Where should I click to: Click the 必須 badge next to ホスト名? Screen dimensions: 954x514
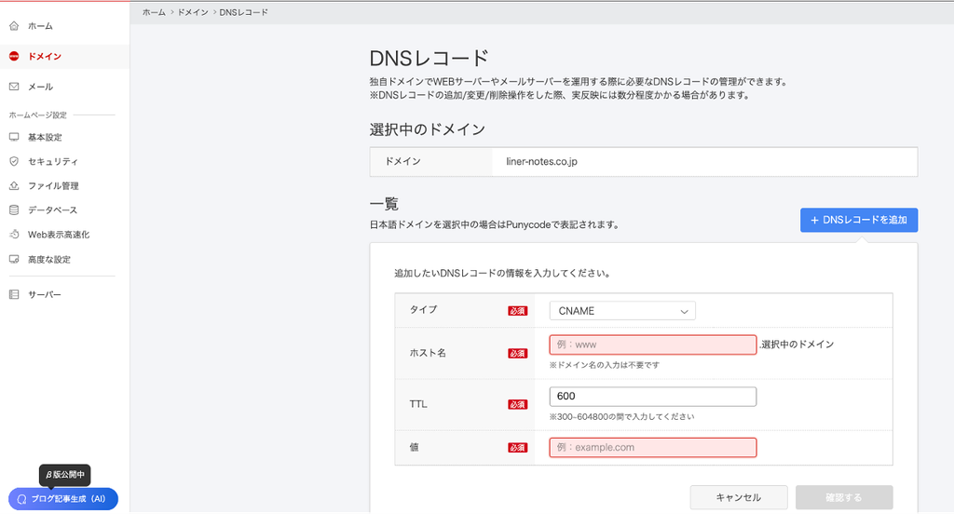pyautogui.click(x=518, y=354)
